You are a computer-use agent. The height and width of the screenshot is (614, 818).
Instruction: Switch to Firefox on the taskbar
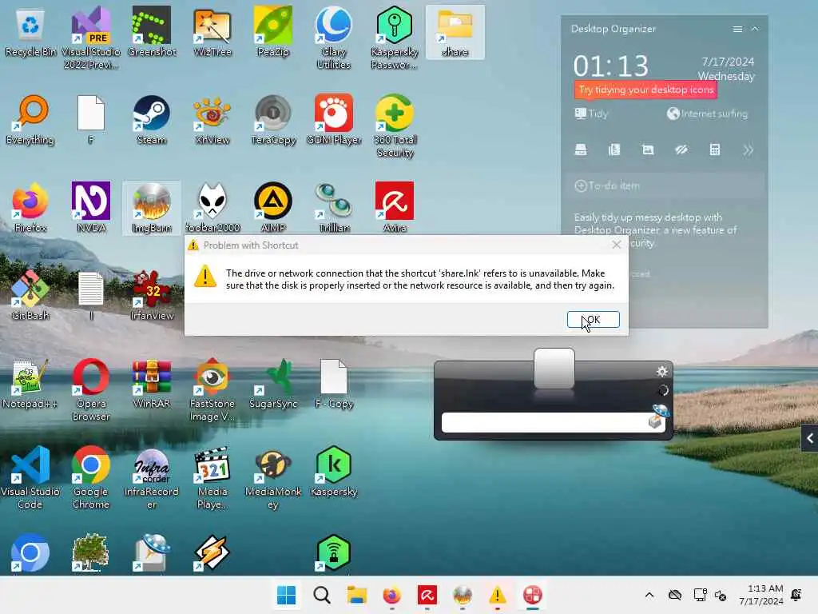point(391,595)
